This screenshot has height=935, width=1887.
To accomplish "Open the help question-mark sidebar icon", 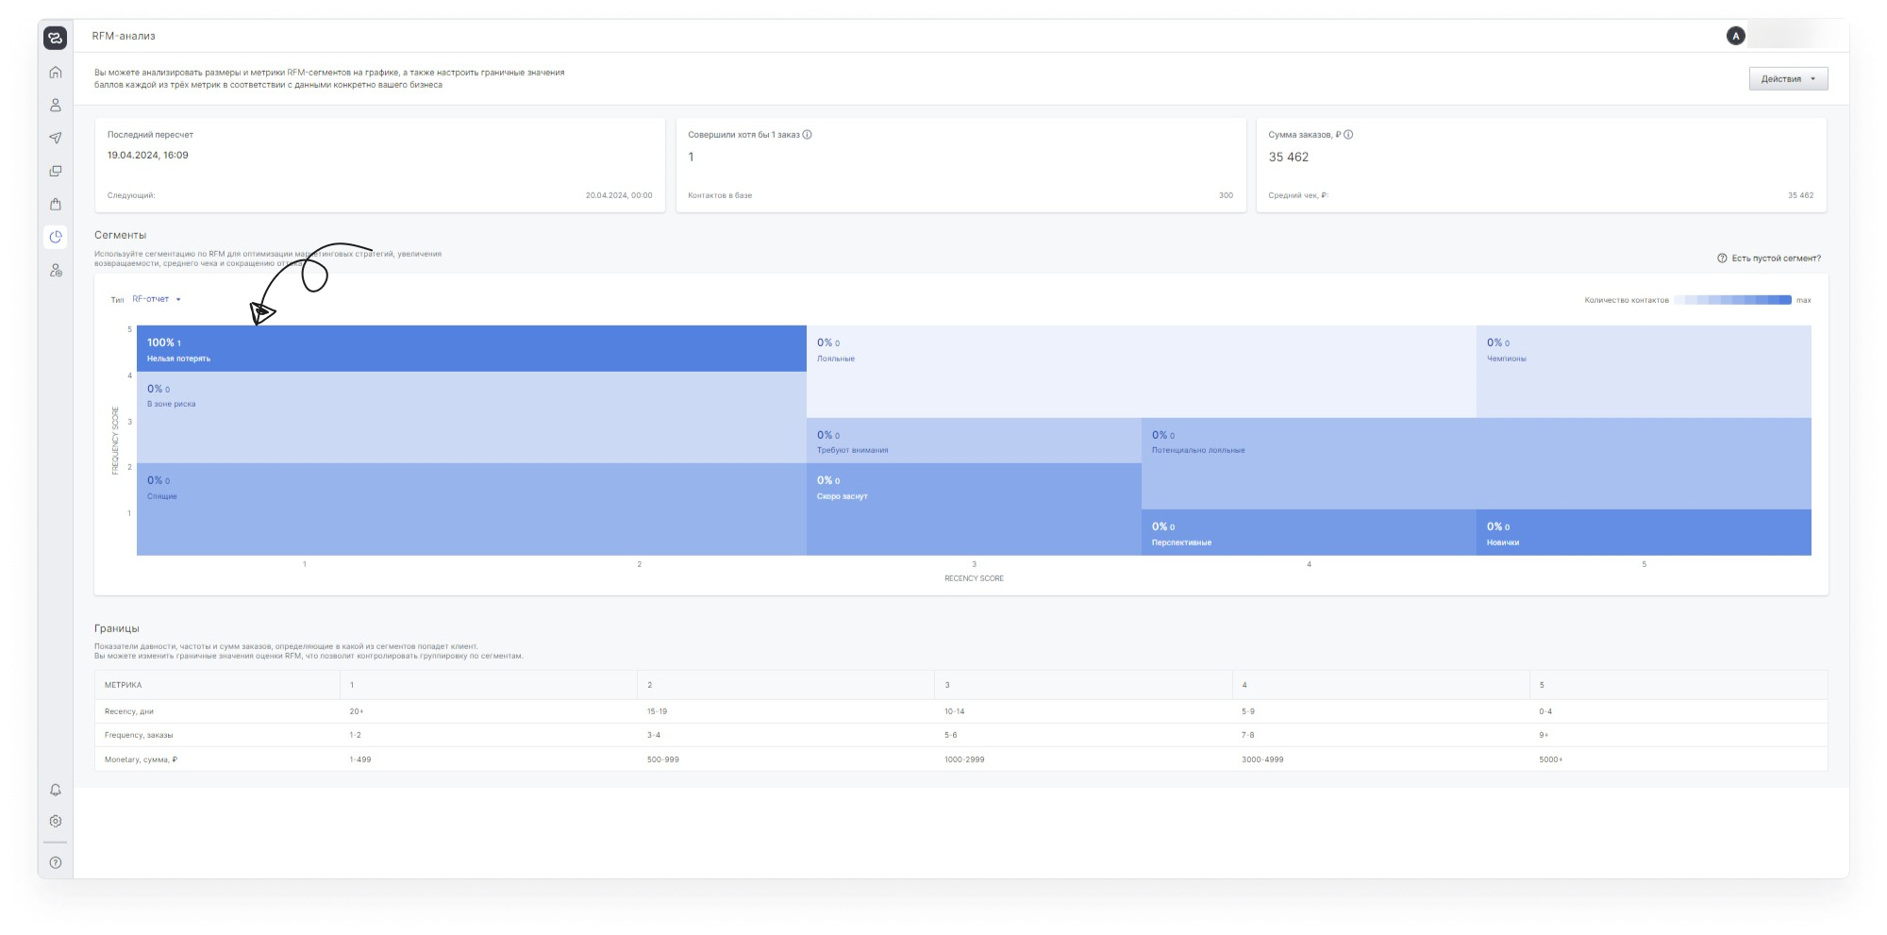I will pyautogui.click(x=56, y=862).
